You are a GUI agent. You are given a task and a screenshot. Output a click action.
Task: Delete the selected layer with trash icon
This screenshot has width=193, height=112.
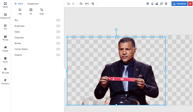click(x=166, y=4)
